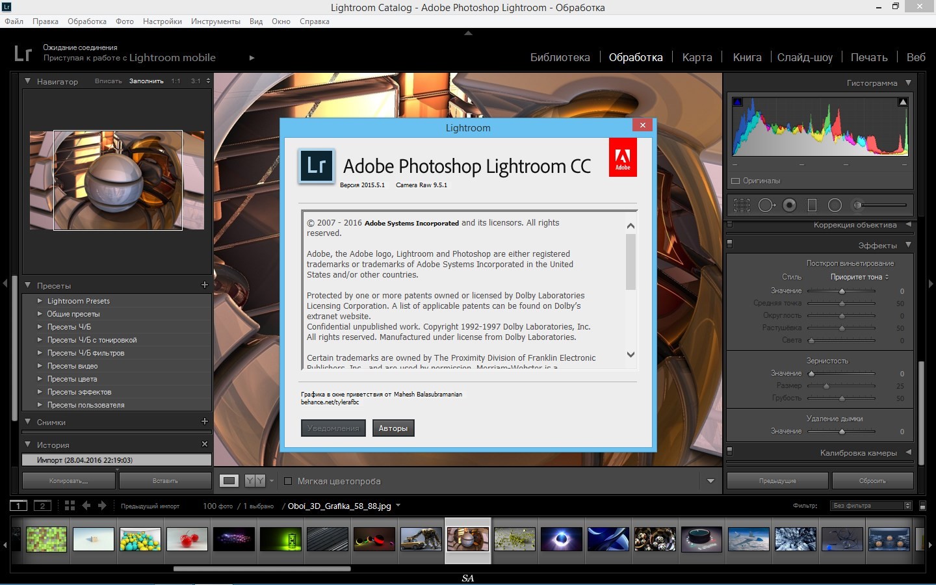Open the Инструменты menu
This screenshot has width=936, height=585.
click(215, 21)
